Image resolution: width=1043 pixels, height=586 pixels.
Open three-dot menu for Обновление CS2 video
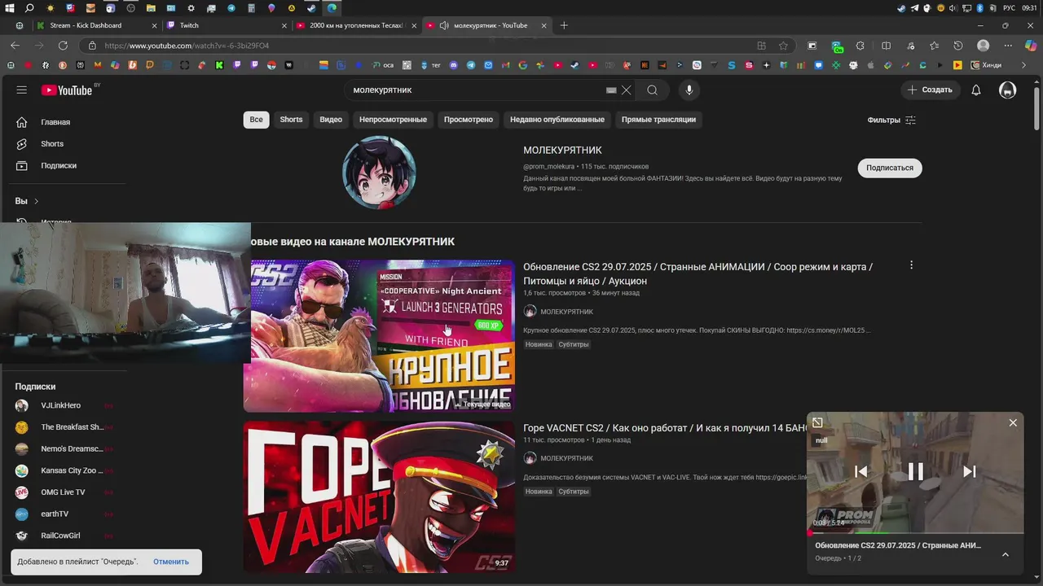click(911, 265)
